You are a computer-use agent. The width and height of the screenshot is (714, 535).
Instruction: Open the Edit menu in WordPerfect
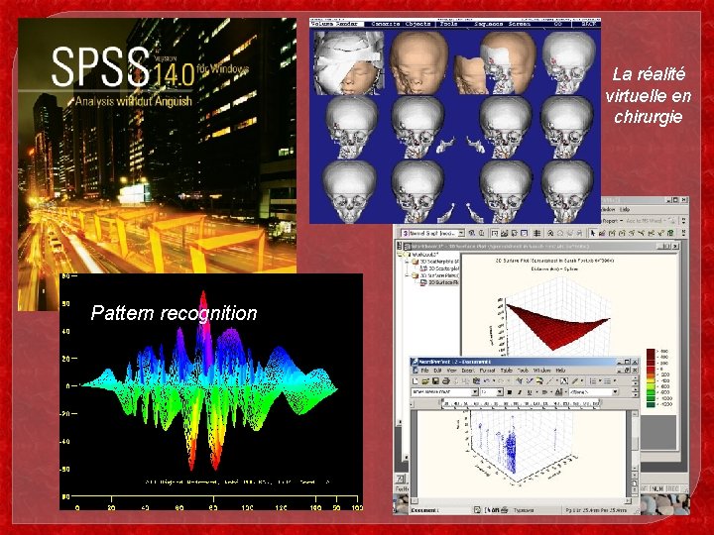coord(437,371)
